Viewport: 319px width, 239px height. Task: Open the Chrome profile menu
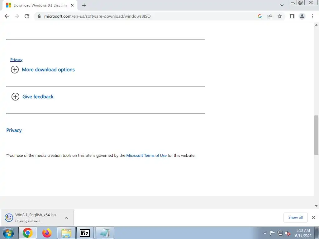tap(302, 16)
